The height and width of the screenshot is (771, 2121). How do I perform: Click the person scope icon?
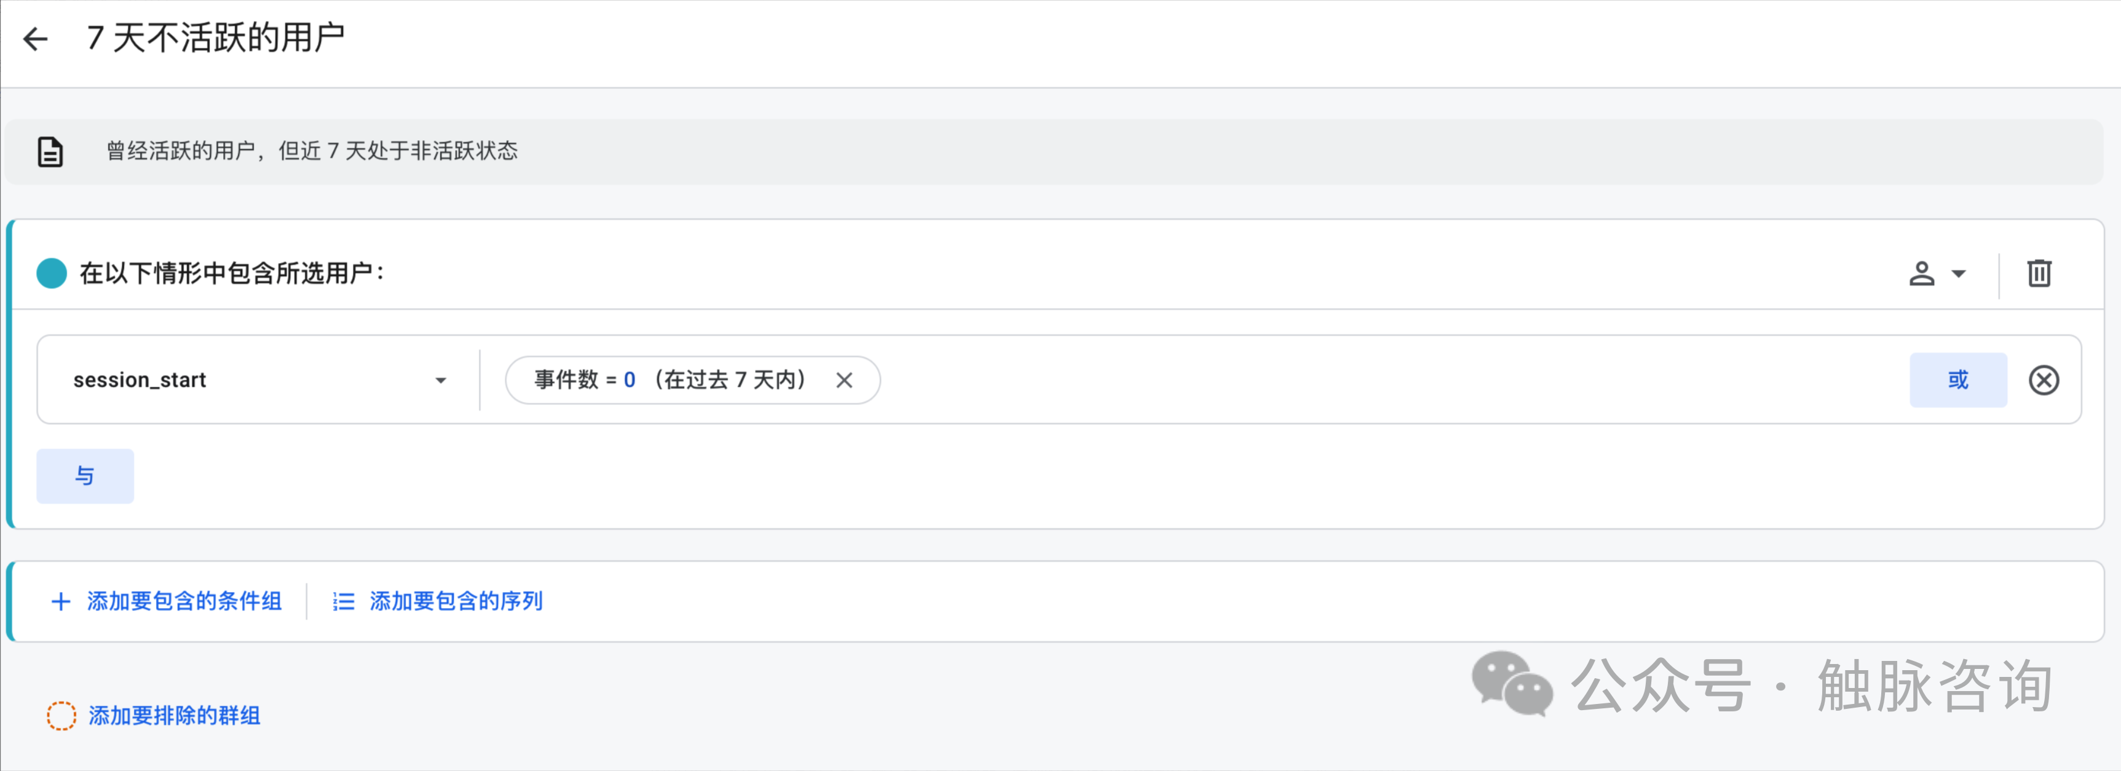coord(1921,274)
